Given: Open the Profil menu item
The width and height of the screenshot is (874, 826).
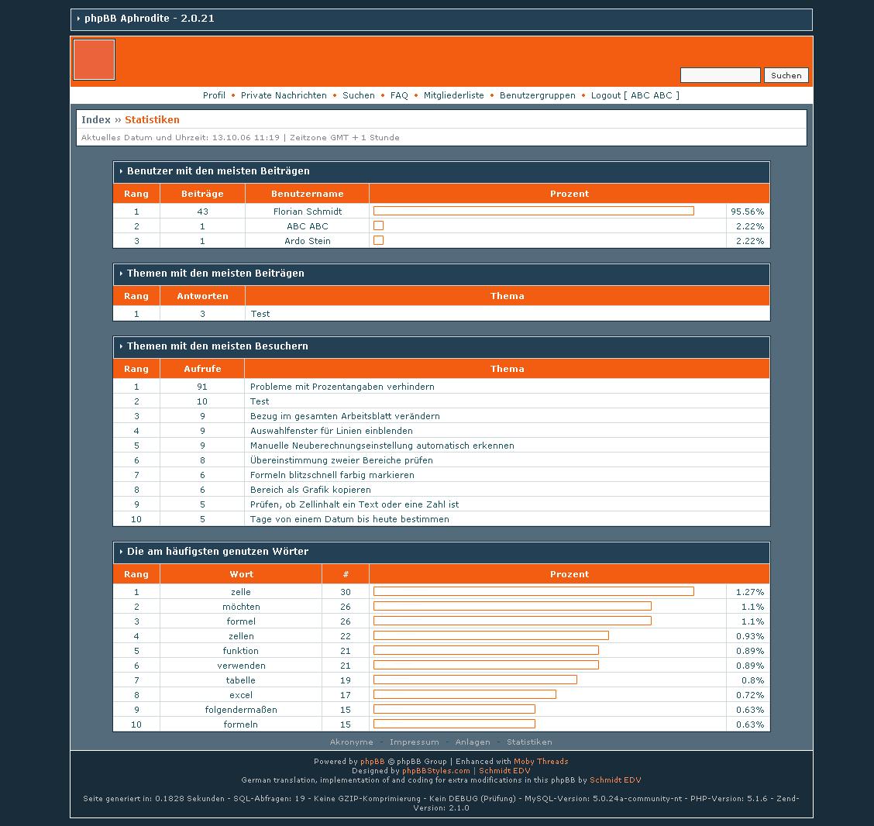Looking at the screenshot, I should (214, 95).
